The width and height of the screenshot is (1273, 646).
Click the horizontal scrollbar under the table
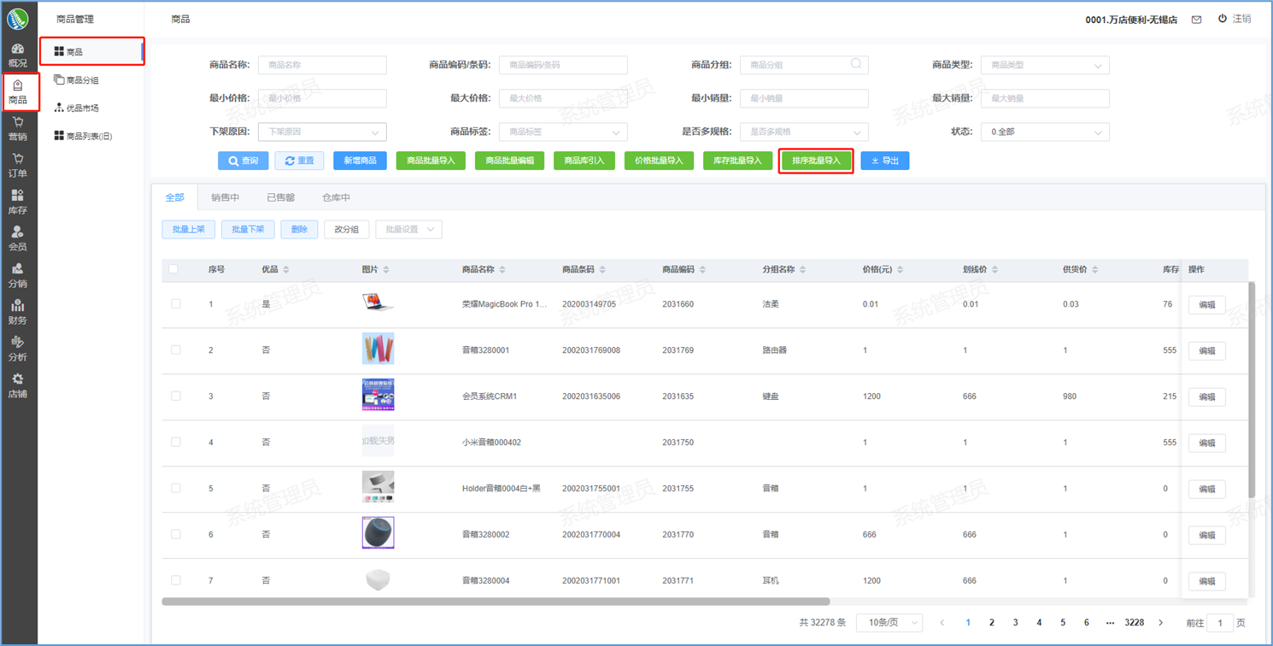(496, 602)
